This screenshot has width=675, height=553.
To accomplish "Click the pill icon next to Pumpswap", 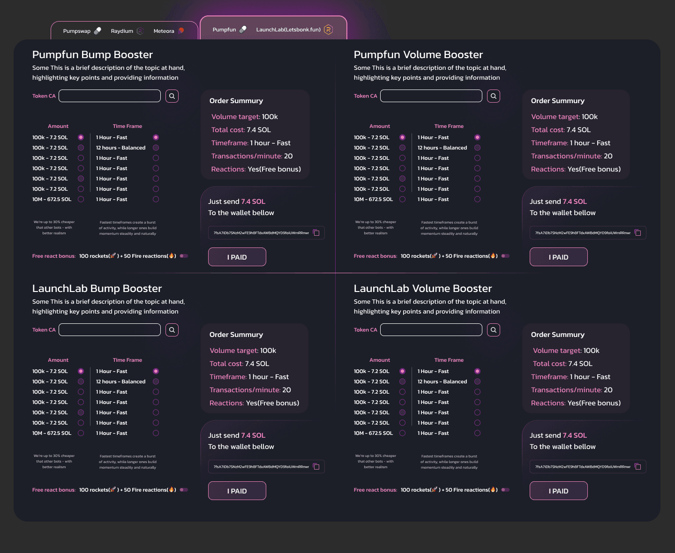I will coord(97,31).
